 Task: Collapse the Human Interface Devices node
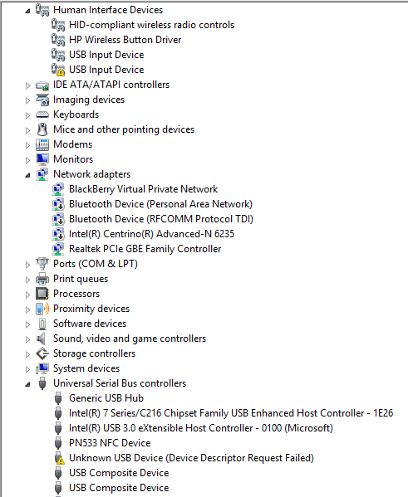coord(28,11)
